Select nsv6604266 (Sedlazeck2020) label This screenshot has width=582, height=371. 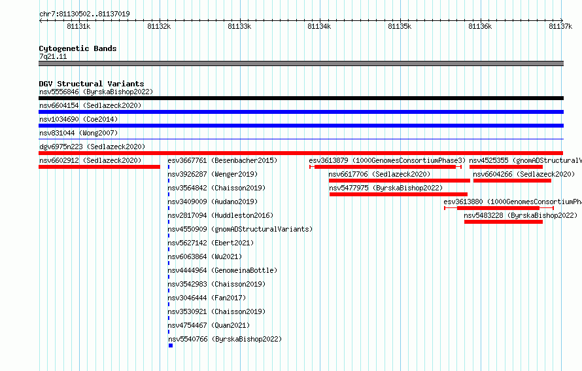point(524,174)
